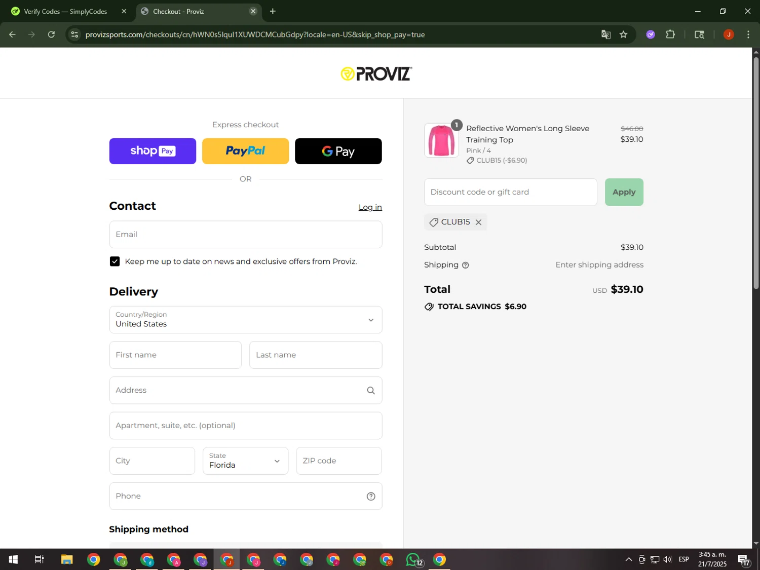760x570 pixels.
Task: Click the browser address bar URL
Action: coord(255,34)
